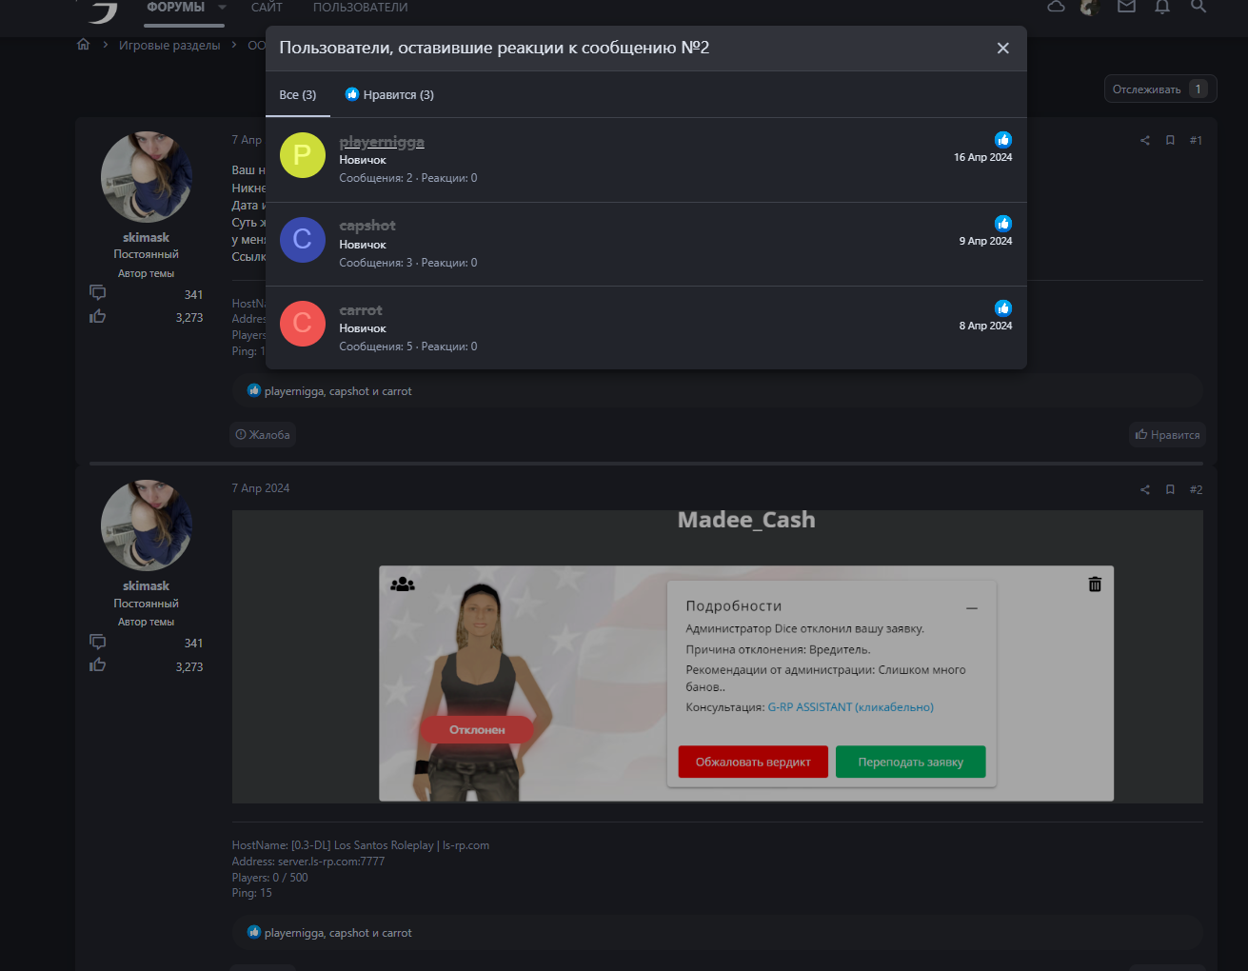This screenshot has width=1248, height=971.
Task: Click the share icon on post #2
Action: click(1145, 489)
